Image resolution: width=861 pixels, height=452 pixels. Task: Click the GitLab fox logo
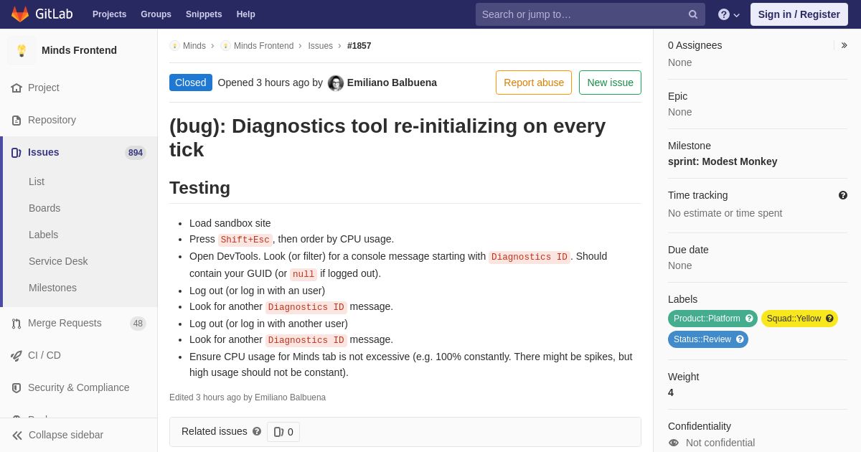20,14
